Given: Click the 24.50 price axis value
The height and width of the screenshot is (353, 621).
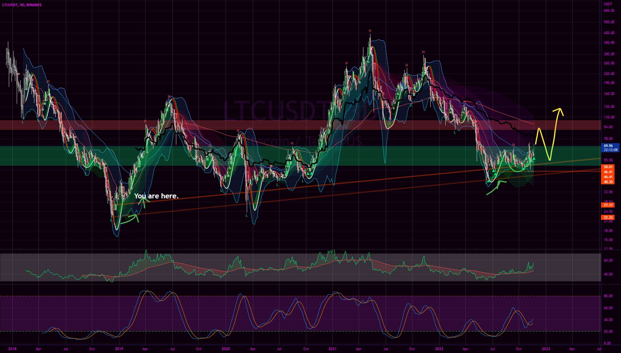Looking at the screenshot, I should point(608,212).
